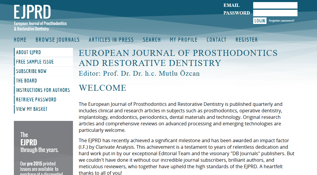Focus the Password input field
The height and width of the screenshot is (175, 317).
(275, 13)
